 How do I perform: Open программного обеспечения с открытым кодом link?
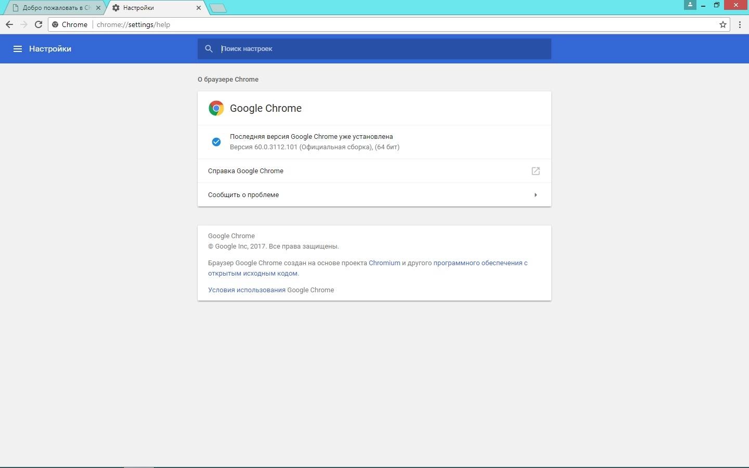click(368, 268)
